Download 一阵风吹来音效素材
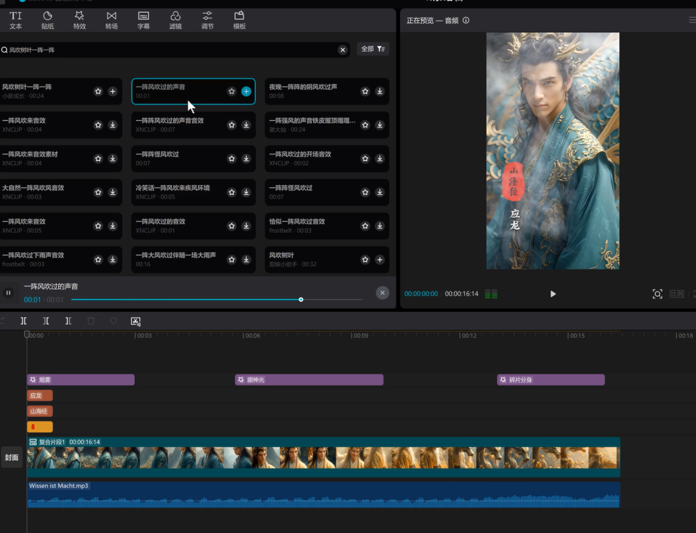Image resolution: width=696 pixels, height=533 pixels. click(113, 159)
